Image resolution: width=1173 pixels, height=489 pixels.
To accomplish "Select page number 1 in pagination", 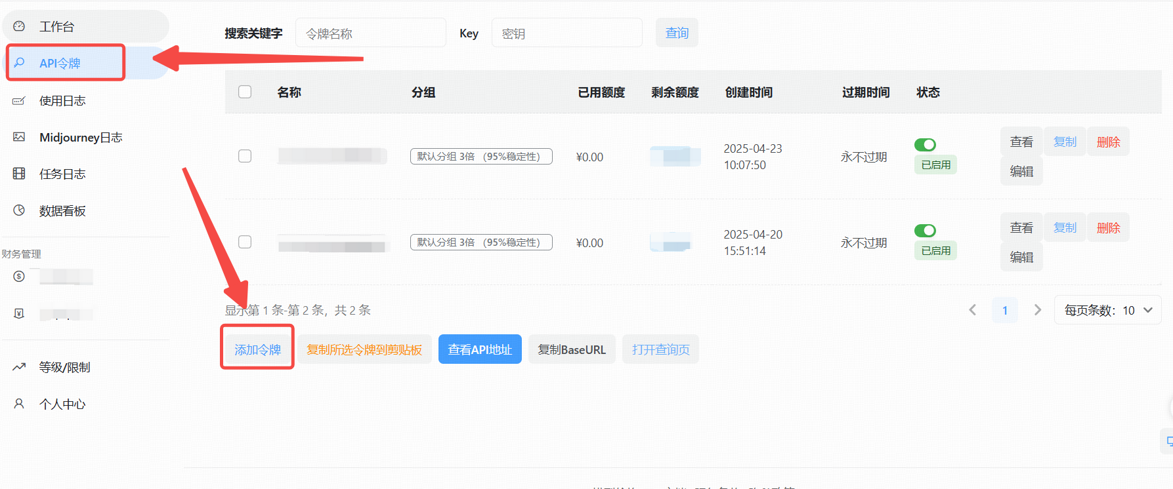I will coord(1005,310).
